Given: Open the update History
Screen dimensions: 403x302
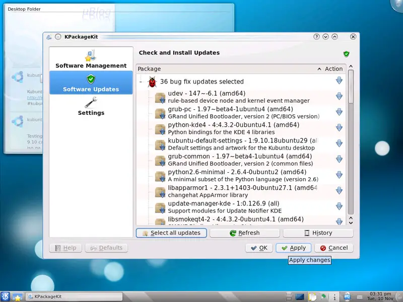Looking at the screenshot, I should pos(318,233).
